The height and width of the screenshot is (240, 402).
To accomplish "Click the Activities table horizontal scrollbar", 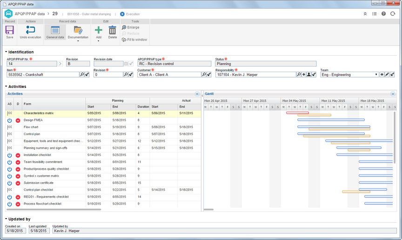I will [54, 209].
